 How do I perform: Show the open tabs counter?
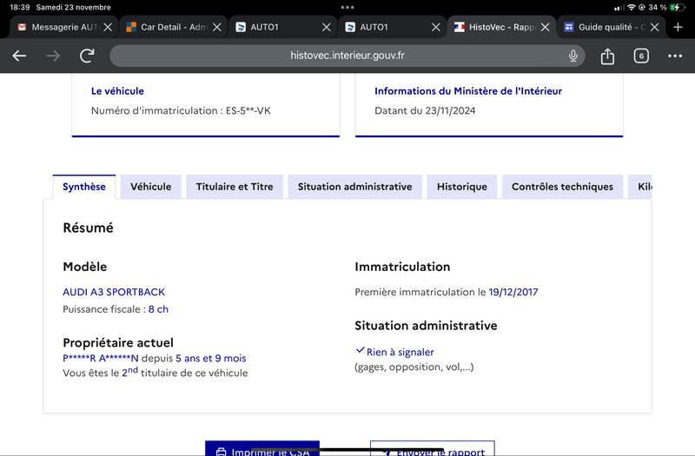point(641,56)
